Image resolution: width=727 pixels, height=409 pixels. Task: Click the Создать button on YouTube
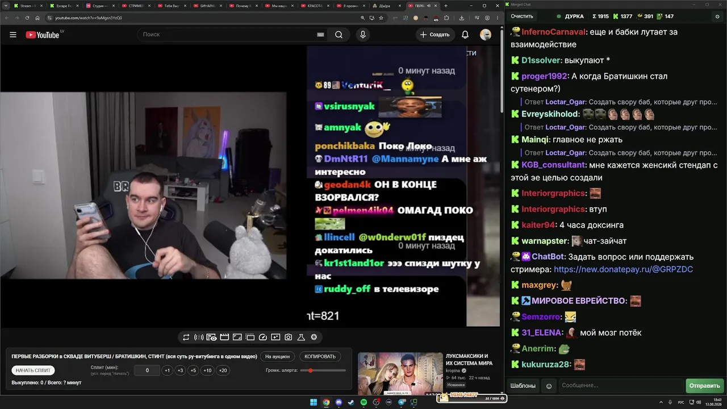click(x=434, y=35)
